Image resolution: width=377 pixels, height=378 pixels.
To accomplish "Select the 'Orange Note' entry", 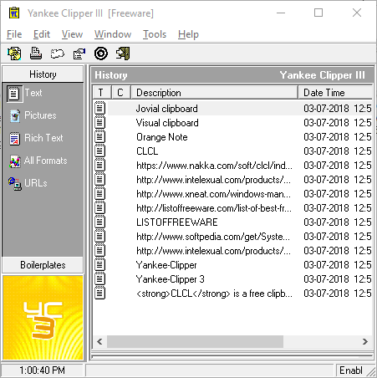I will click(162, 137).
